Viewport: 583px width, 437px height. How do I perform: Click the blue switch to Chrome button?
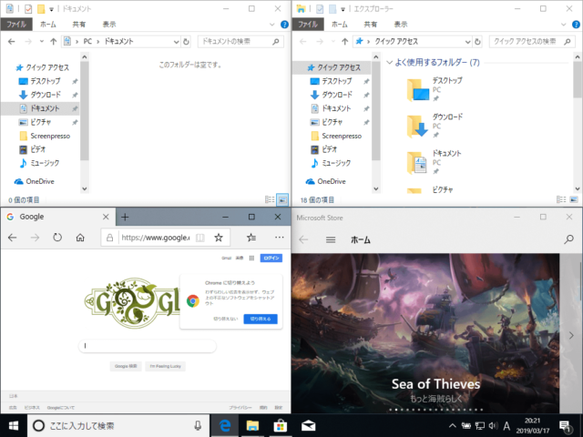[261, 319]
